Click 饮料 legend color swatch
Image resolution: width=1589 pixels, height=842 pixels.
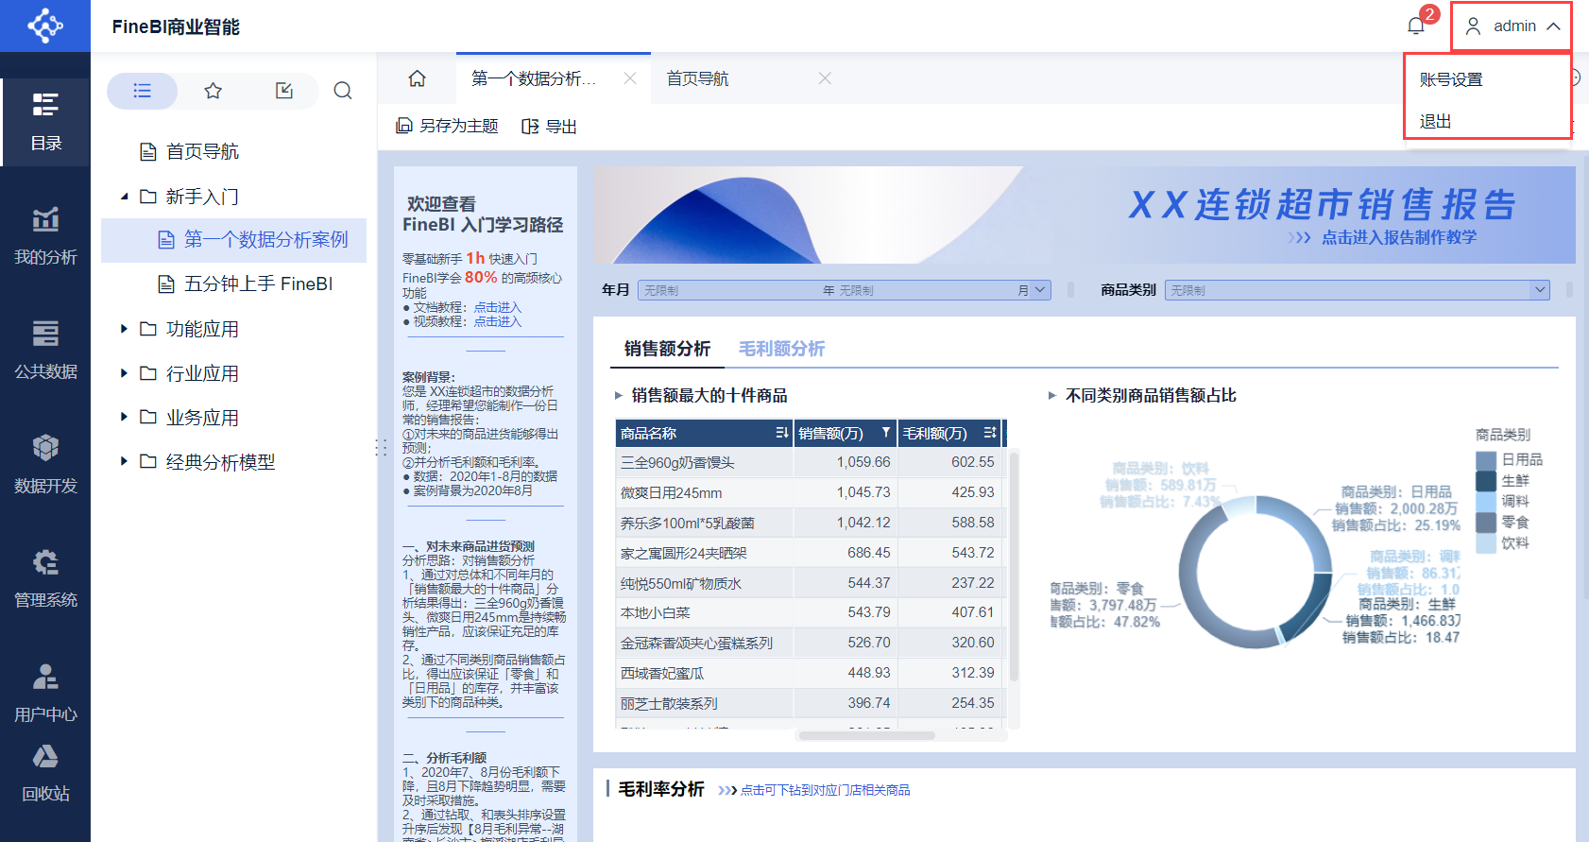coord(1486,543)
